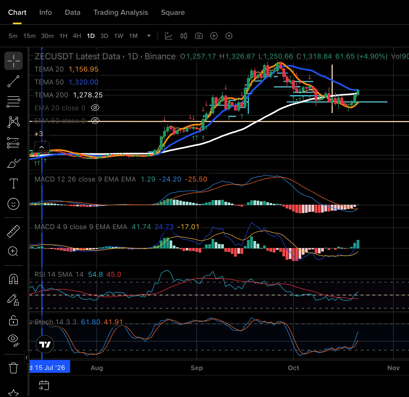Delete drawings with the trash icon
409x397 pixels.
point(13,368)
